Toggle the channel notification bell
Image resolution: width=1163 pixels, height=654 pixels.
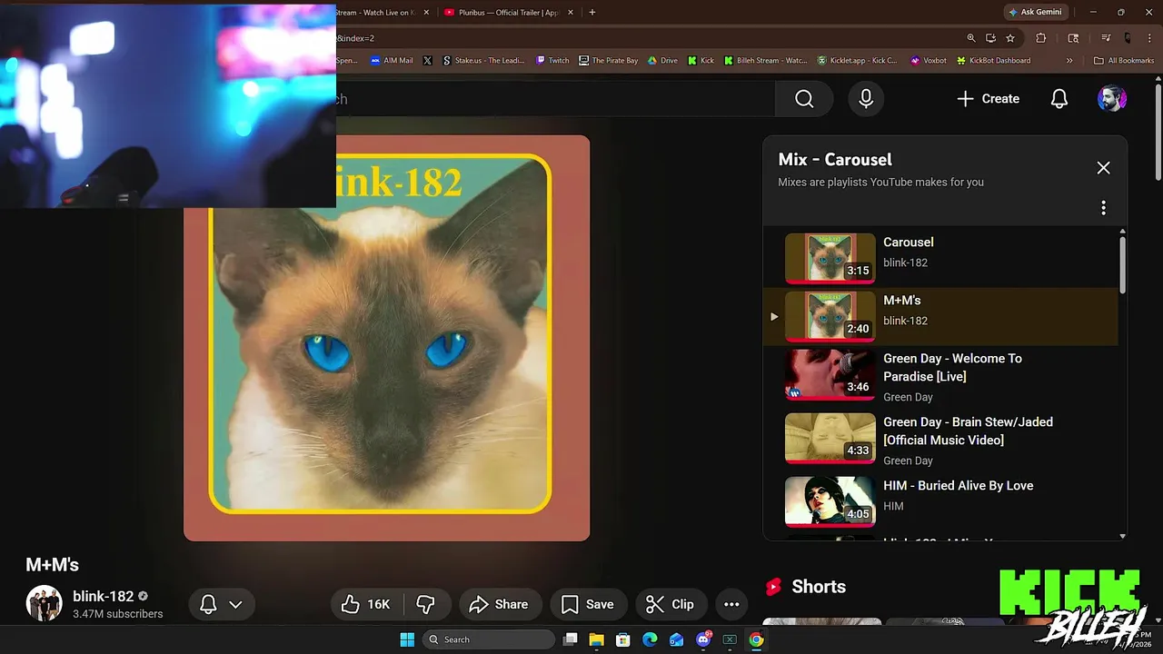208,604
